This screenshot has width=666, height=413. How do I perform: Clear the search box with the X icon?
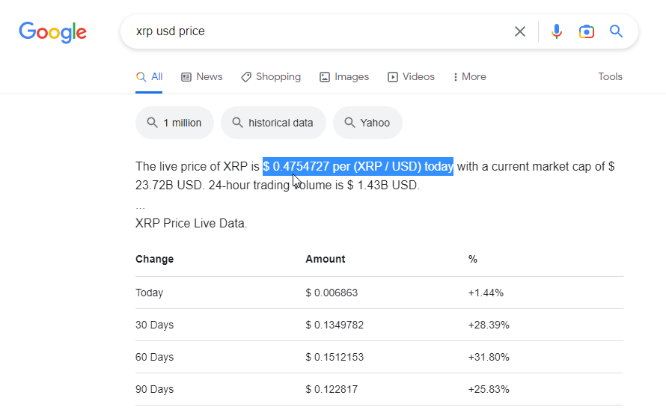tap(519, 31)
